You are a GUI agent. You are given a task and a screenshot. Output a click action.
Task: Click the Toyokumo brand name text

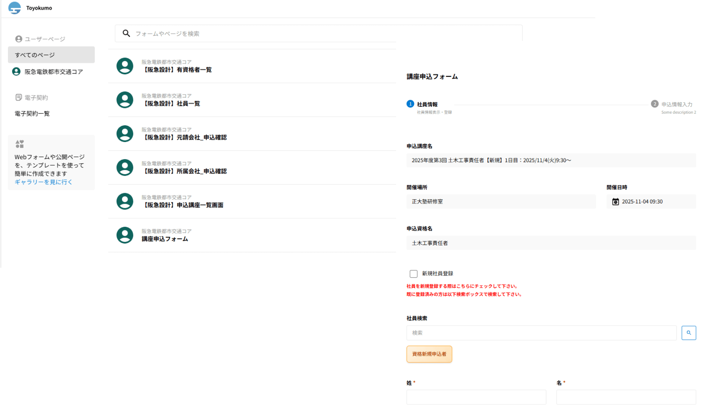point(39,8)
